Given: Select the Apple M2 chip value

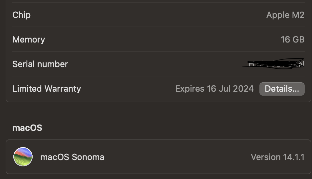Looking at the screenshot, I should (285, 15).
